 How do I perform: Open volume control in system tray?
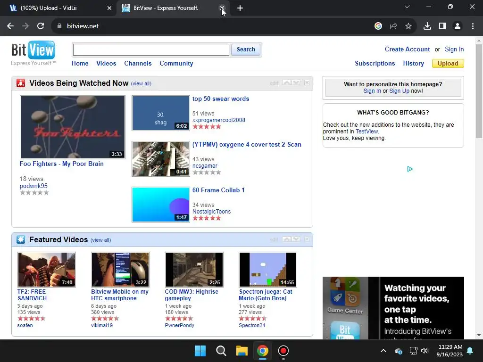click(x=425, y=351)
